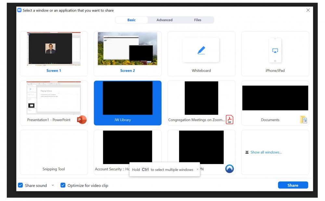Open the Files tab

(x=198, y=20)
